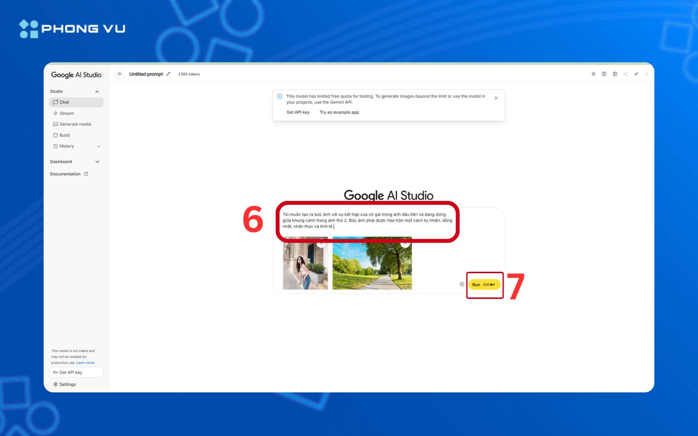Remove the attached woman photo via its X

coord(321,244)
